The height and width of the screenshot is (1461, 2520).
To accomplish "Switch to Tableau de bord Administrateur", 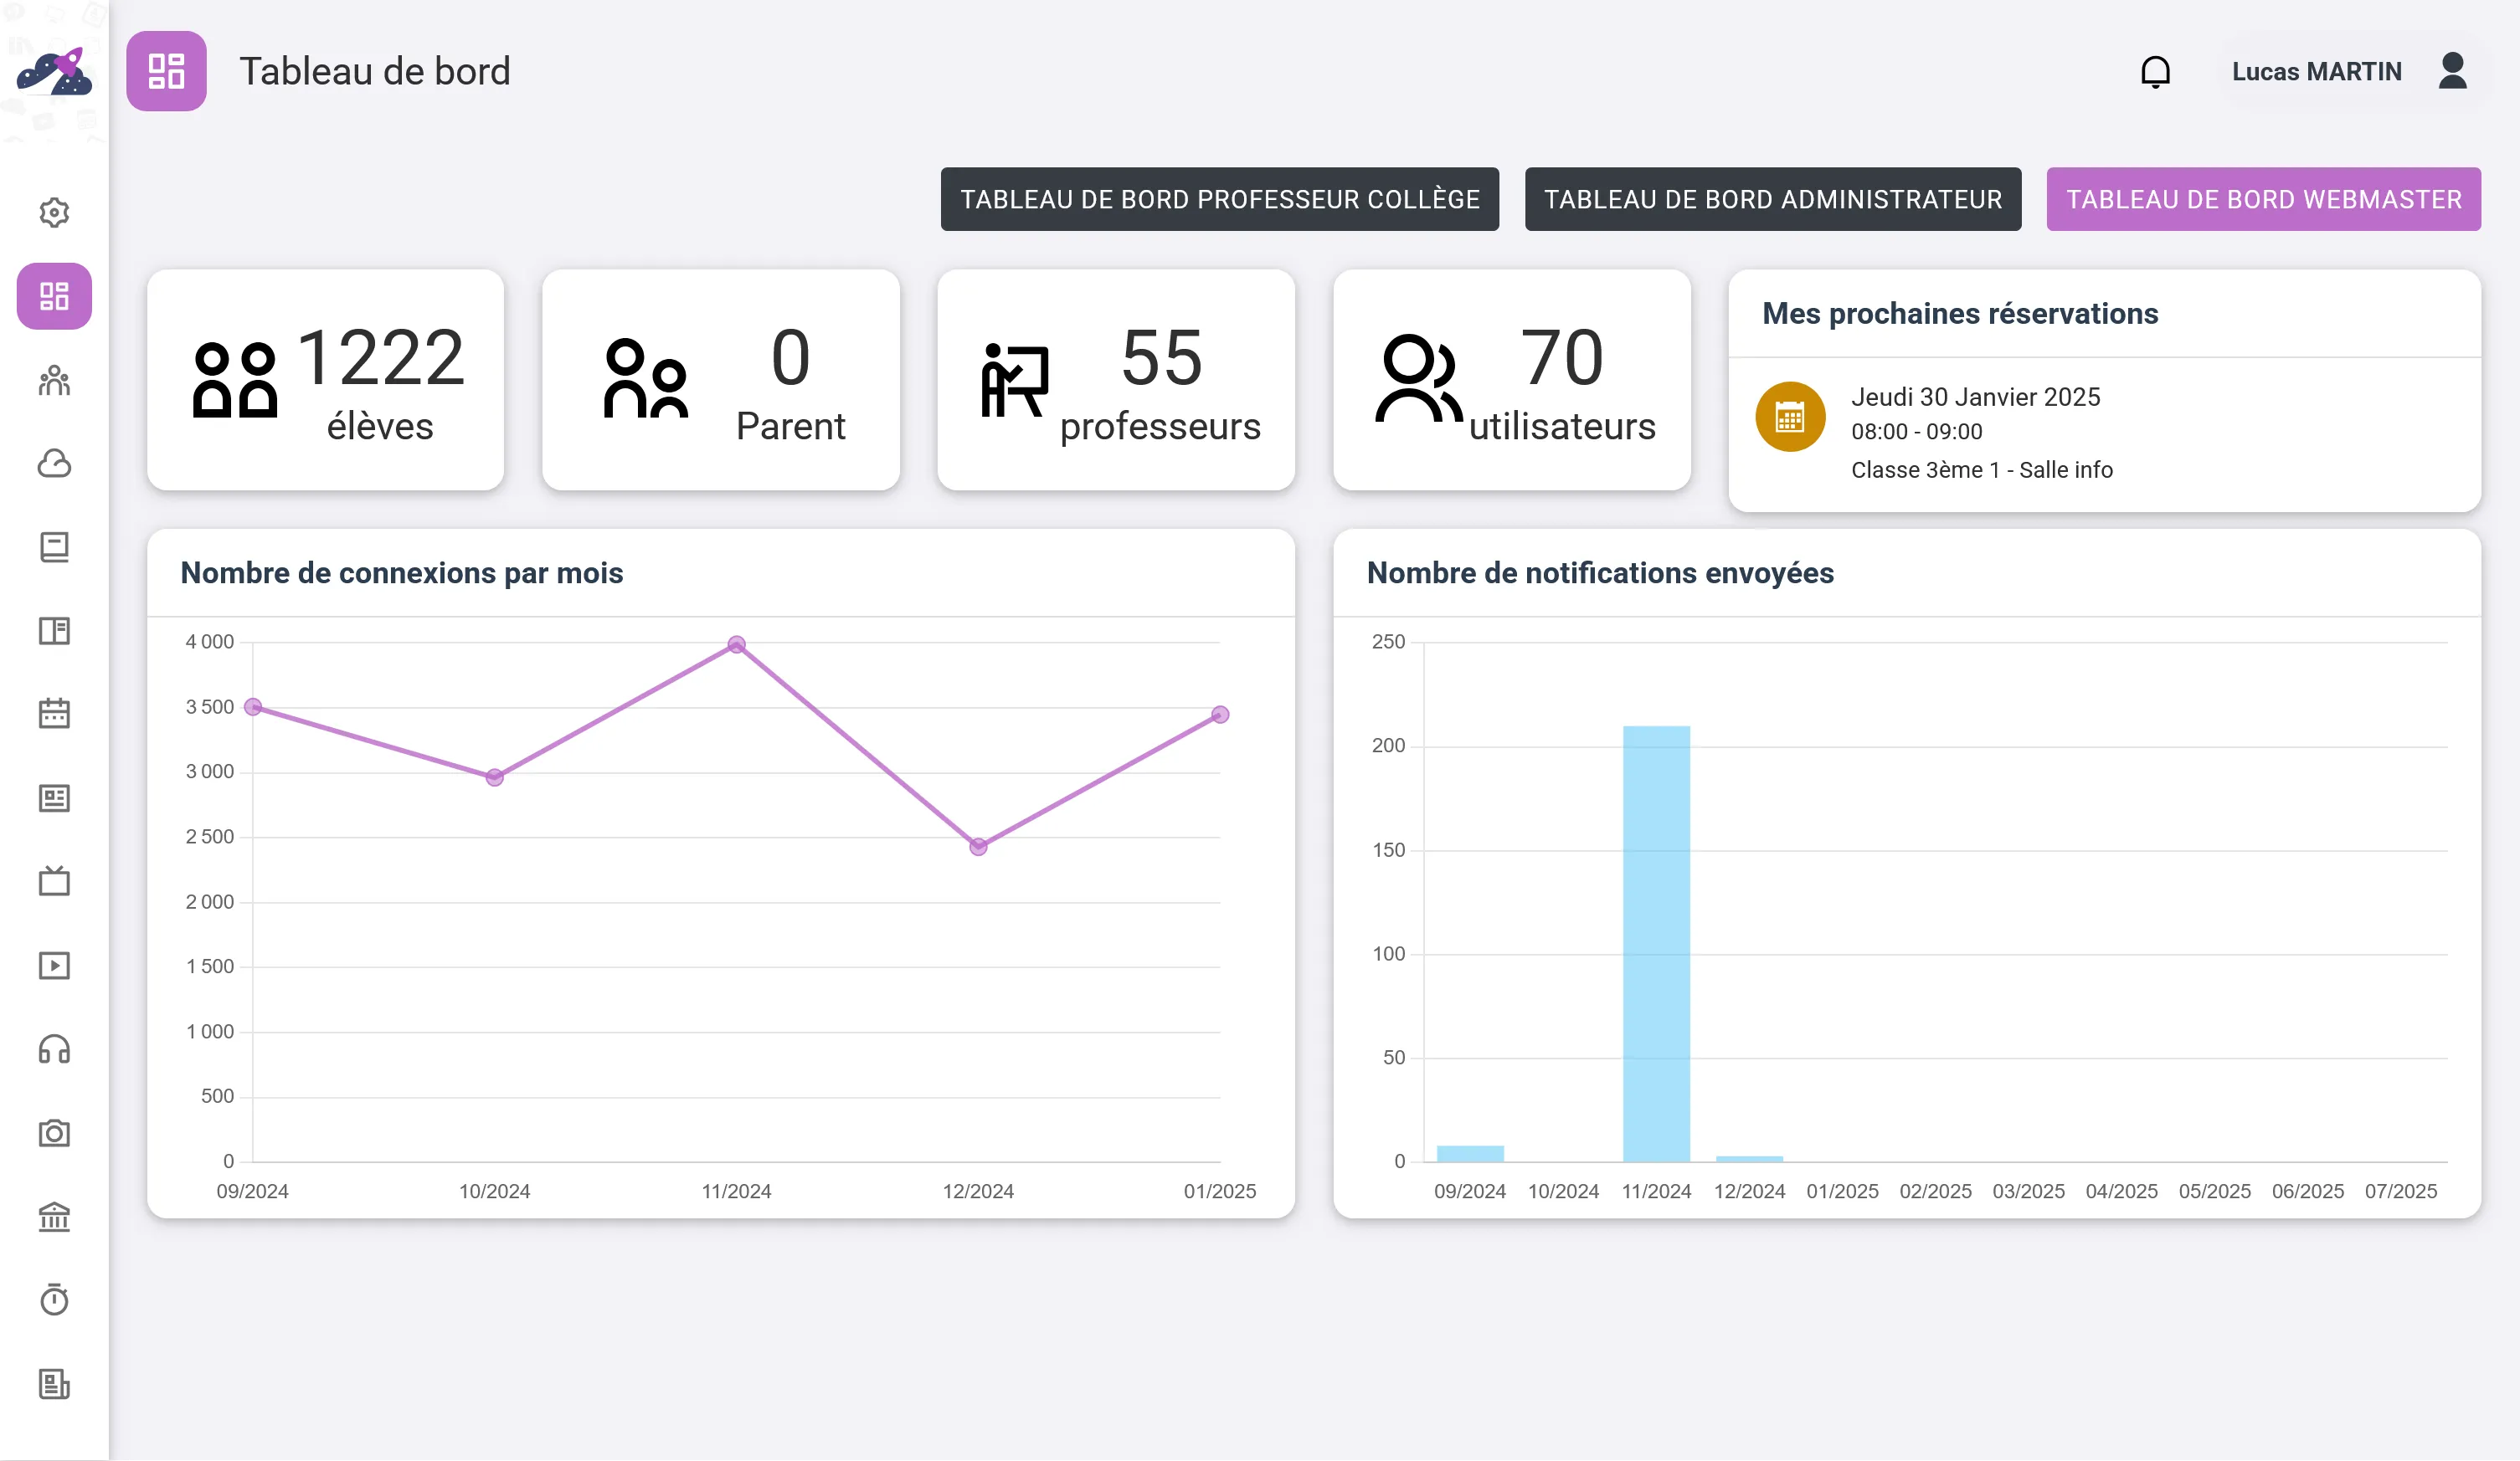I will coord(1772,199).
